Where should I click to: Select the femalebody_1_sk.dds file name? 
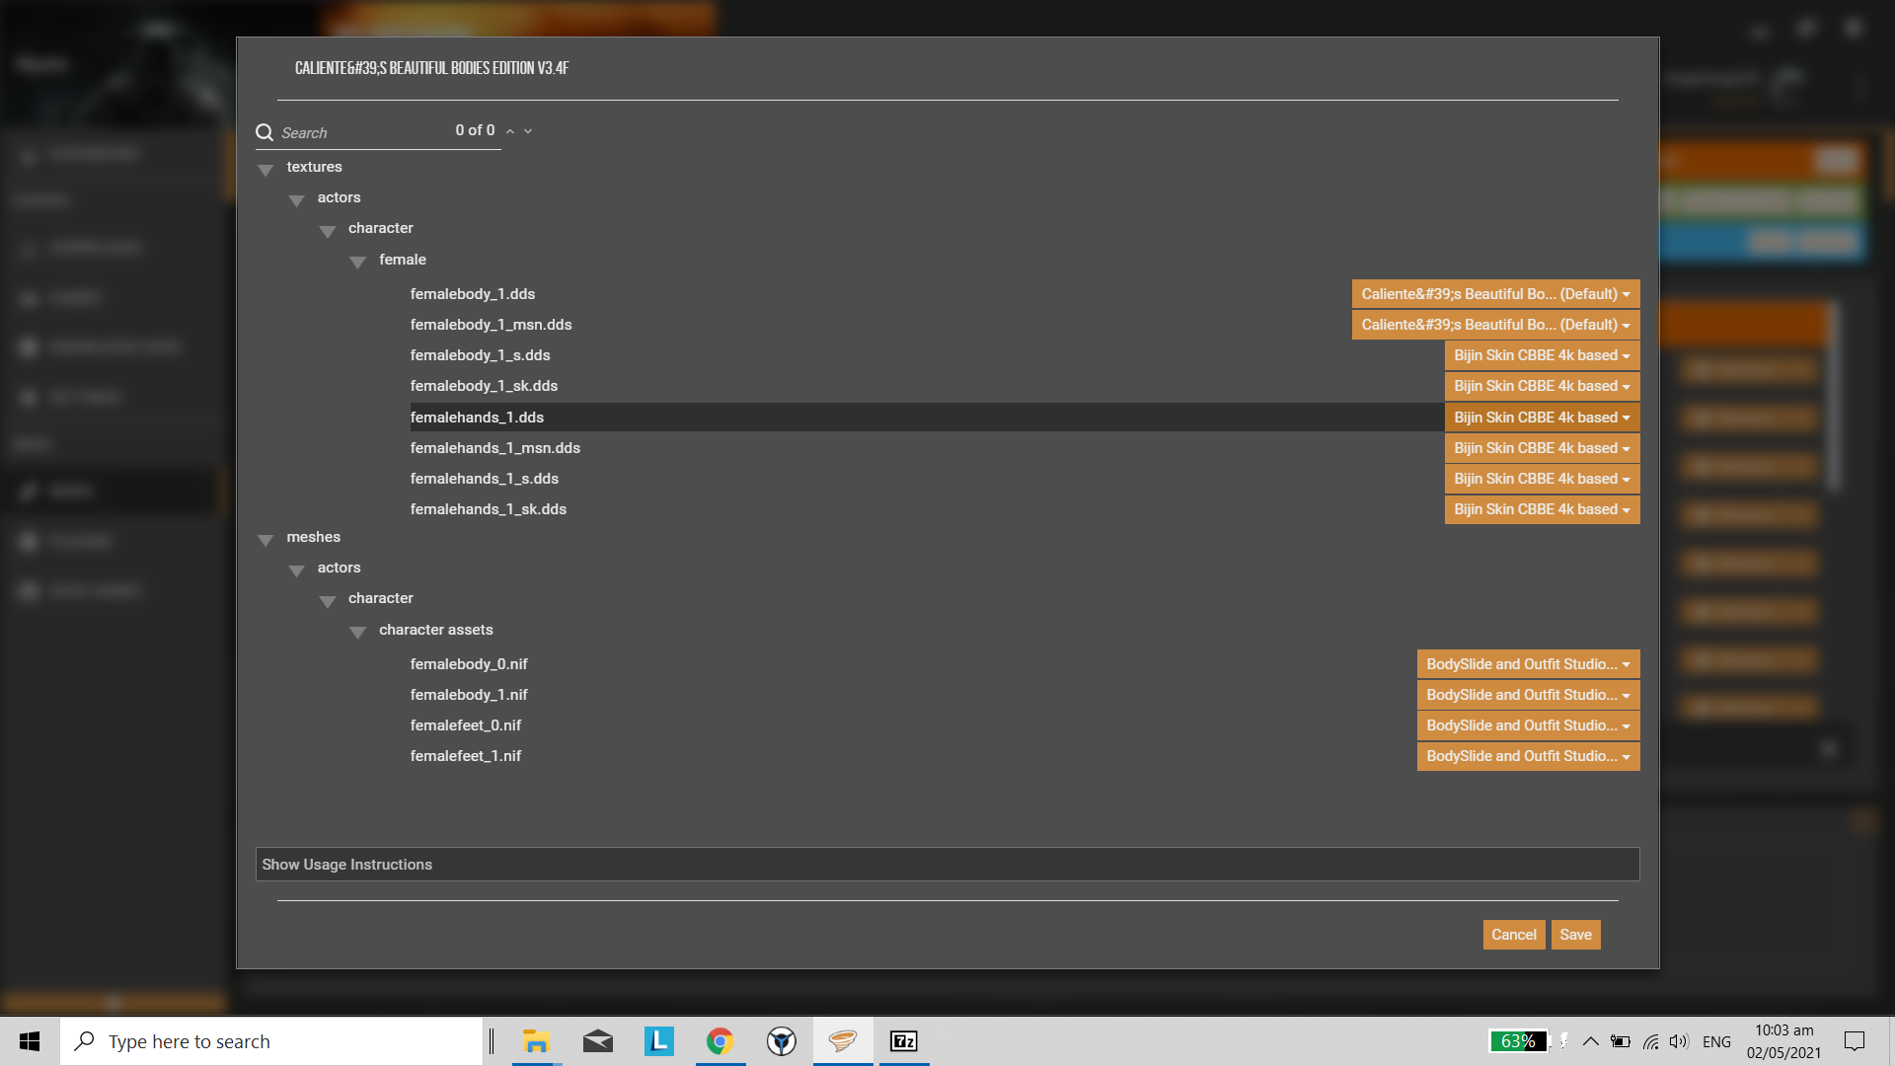pyautogui.click(x=485, y=386)
